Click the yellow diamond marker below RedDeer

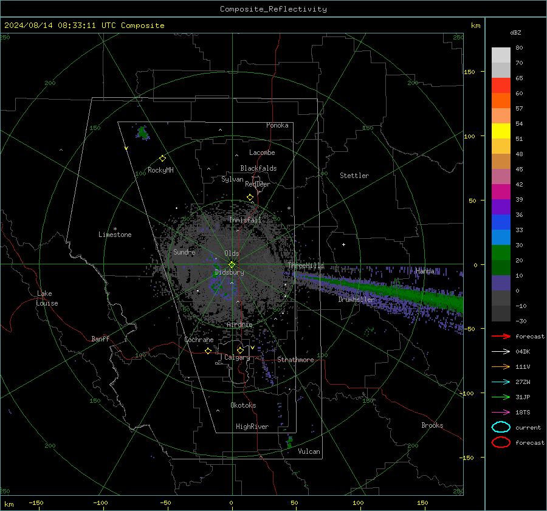(250, 197)
